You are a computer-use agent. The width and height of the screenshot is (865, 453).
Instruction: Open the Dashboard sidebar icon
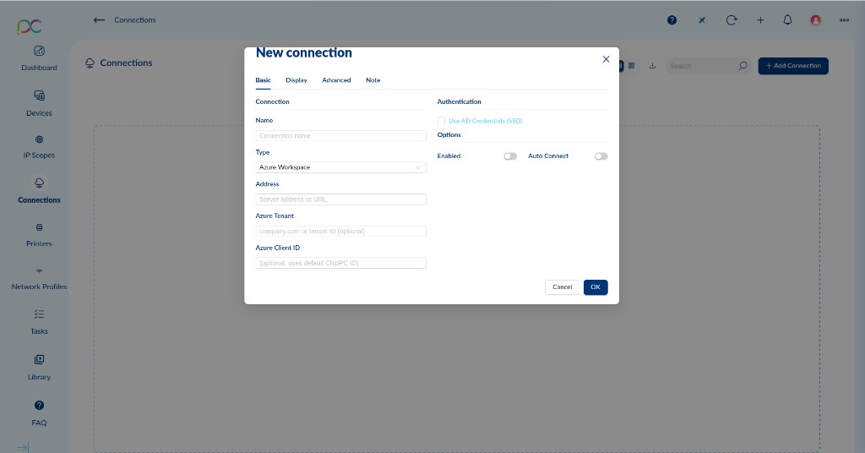click(39, 51)
